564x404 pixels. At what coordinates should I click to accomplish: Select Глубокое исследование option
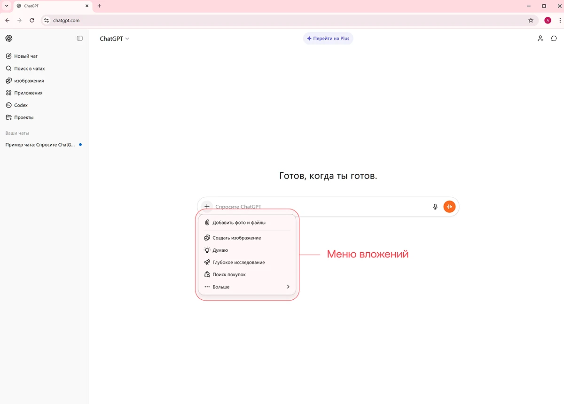238,262
